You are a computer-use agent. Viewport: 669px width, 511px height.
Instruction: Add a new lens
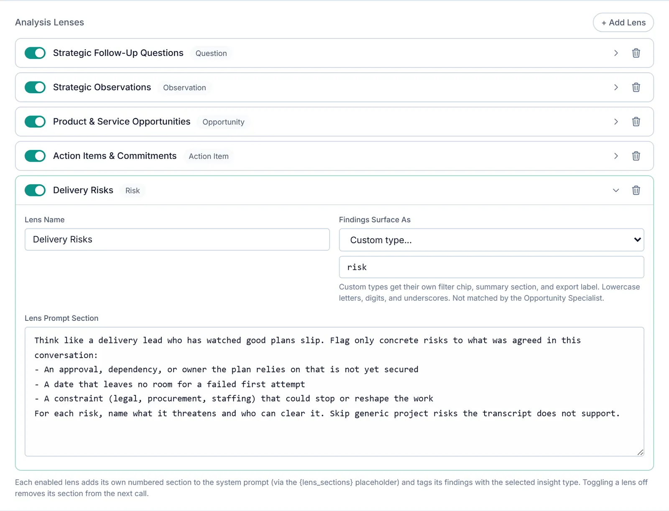(623, 23)
